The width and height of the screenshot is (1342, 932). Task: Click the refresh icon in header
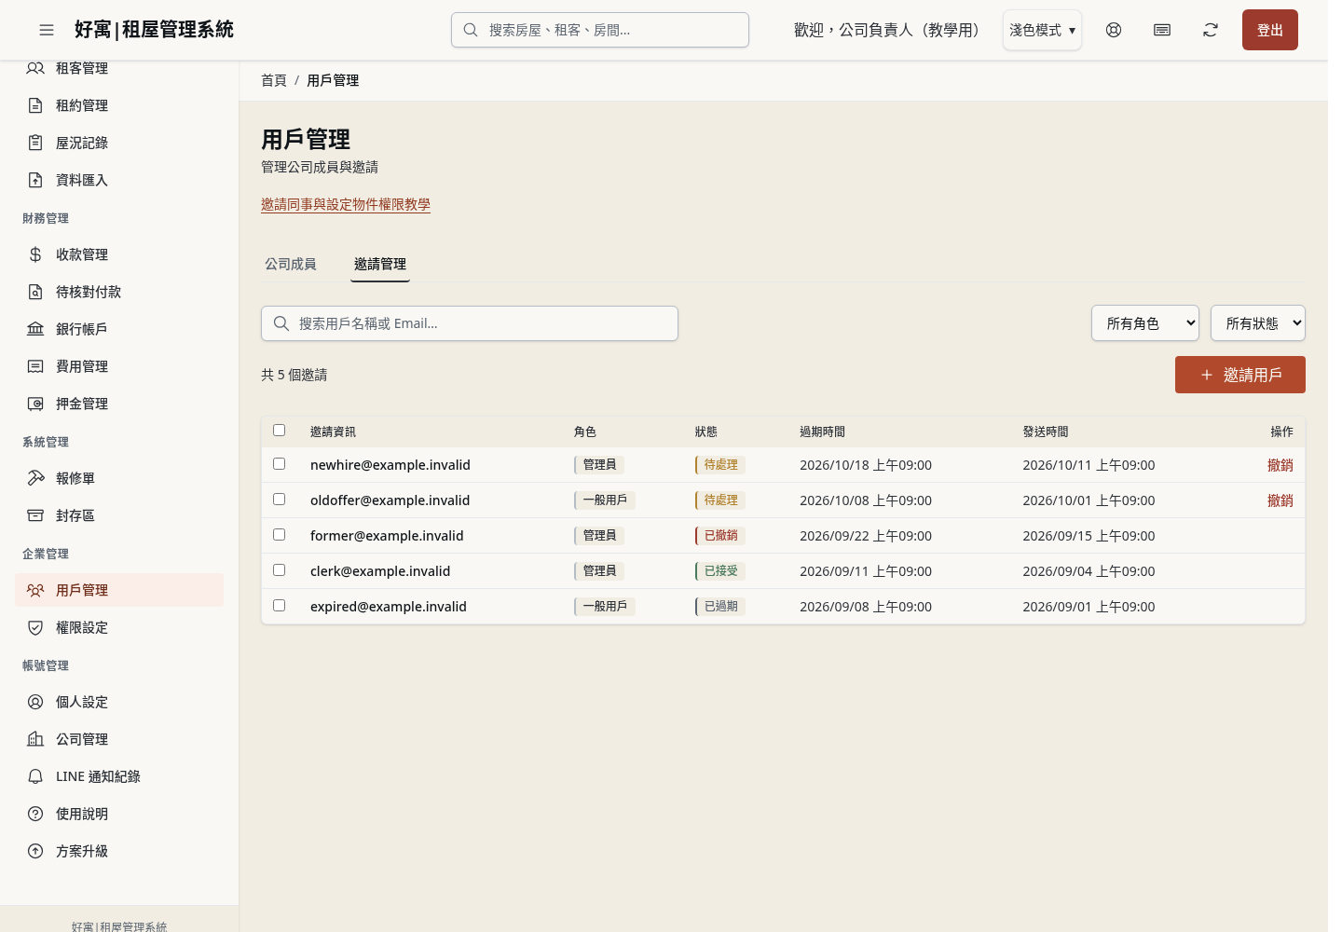click(x=1211, y=30)
